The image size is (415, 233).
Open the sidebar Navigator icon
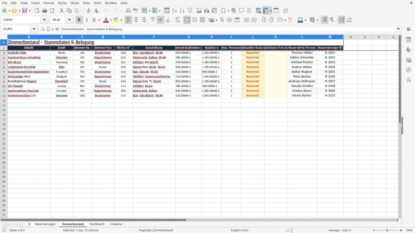(409, 70)
